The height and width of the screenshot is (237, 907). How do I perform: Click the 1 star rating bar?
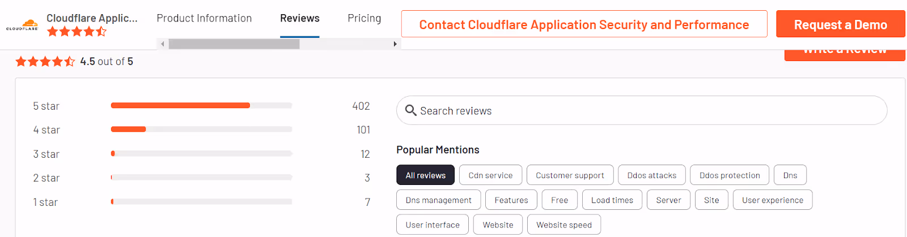(202, 201)
